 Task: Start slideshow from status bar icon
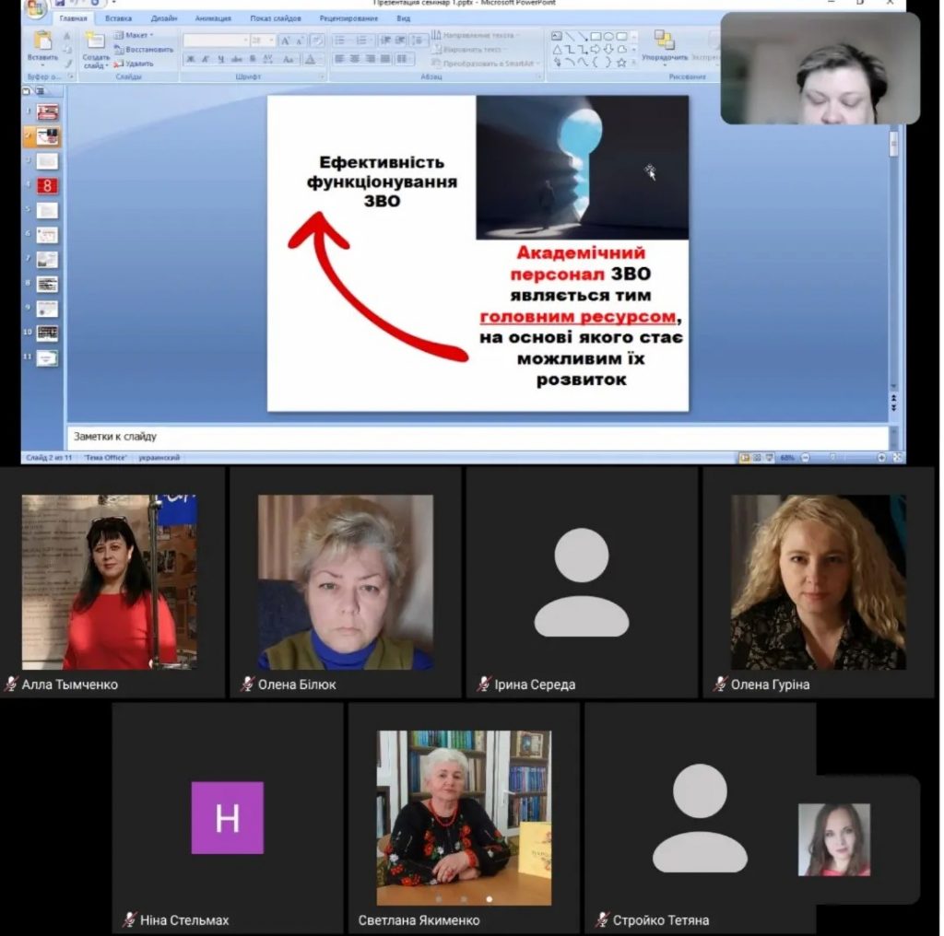pos(769,457)
